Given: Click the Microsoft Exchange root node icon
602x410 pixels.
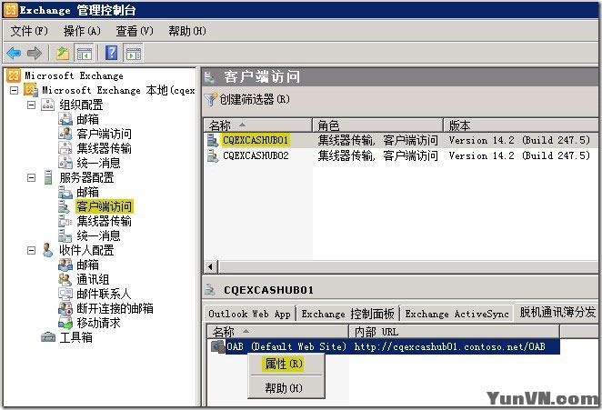Looking at the screenshot, I should (14, 75).
